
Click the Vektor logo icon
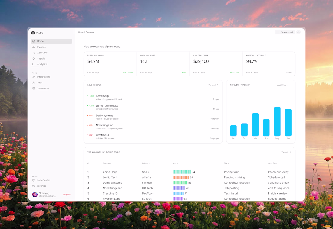pyautogui.click(x=33, y=33)
